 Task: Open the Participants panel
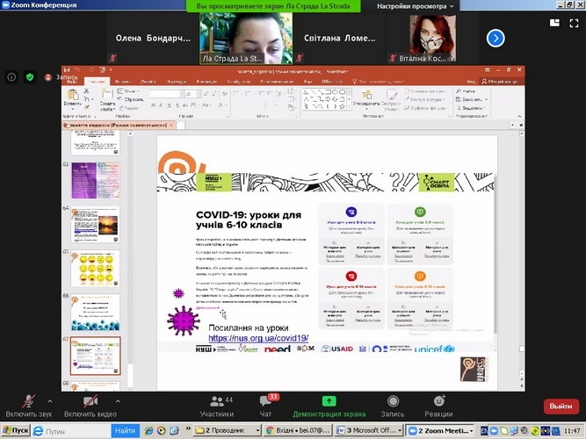216,404
